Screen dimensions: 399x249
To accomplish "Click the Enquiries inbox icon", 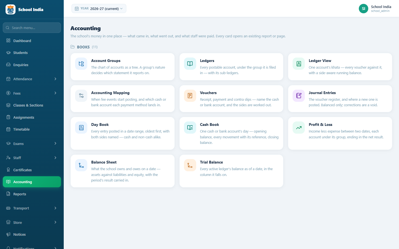I will (8, 65).
